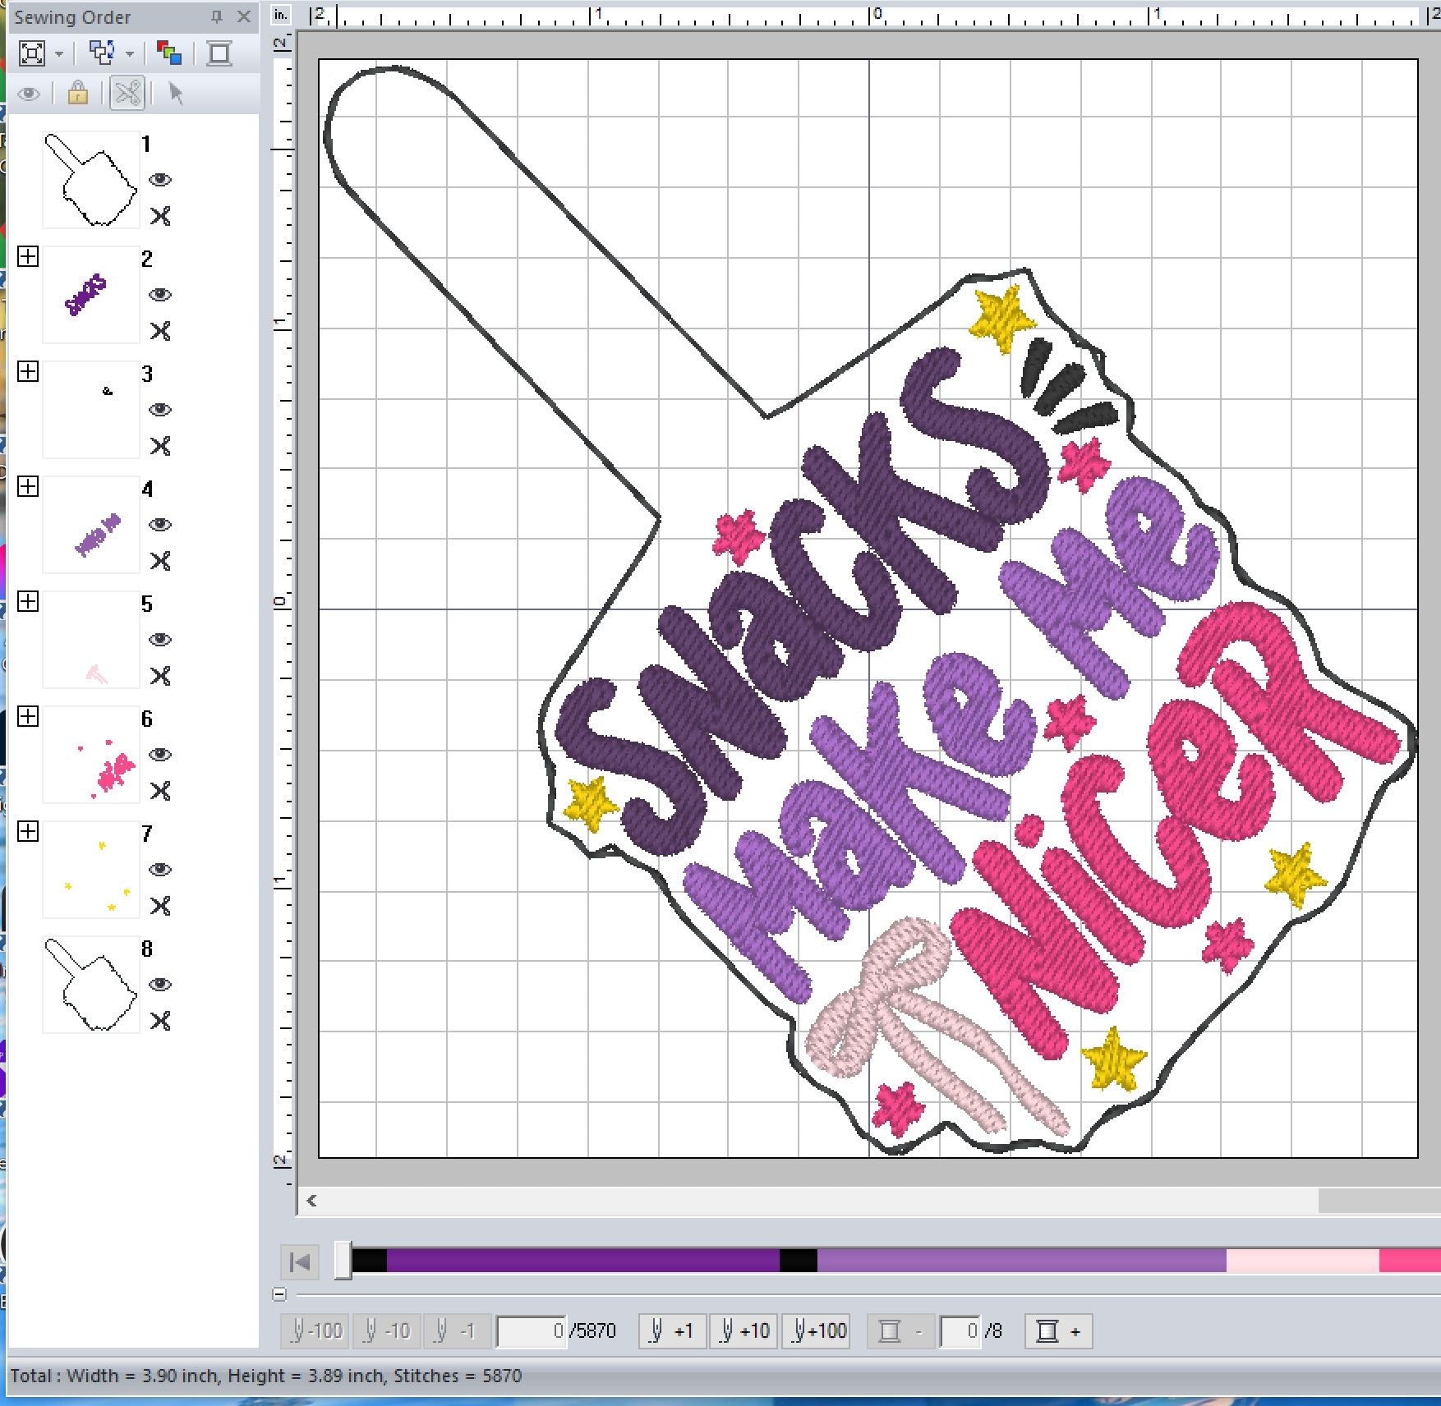Hide sewing order item 7 with its eye icon
Screen dimensions: 1441x1406
159,870
